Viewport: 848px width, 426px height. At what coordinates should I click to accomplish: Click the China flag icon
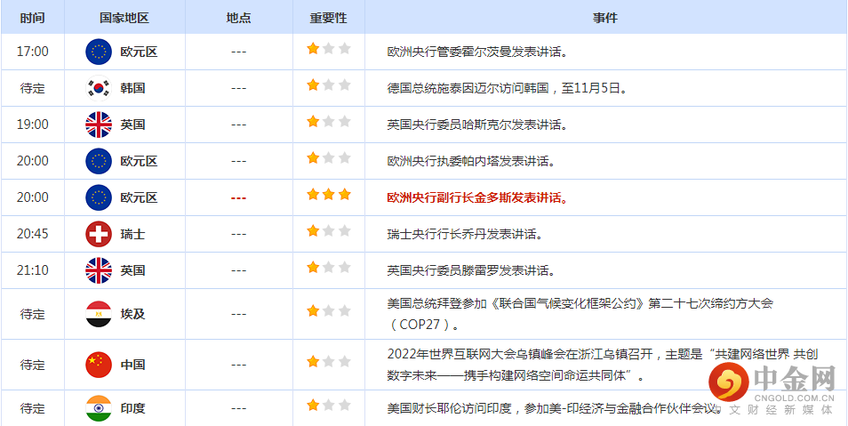99,365
